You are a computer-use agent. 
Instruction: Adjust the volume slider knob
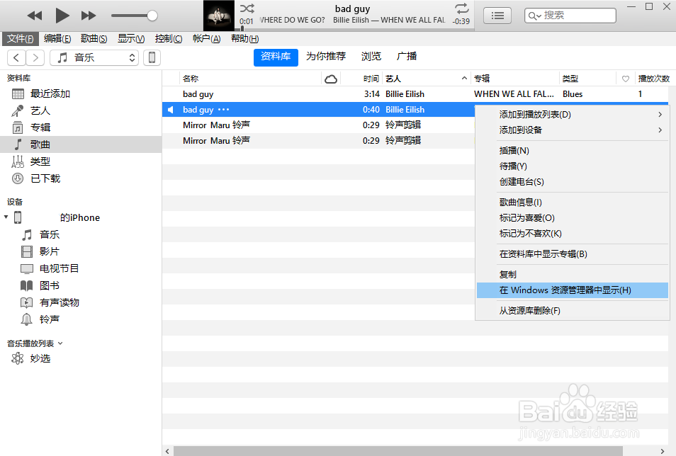point(152,16)
